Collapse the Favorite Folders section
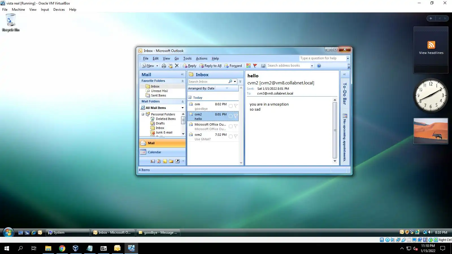 point(182,81)
